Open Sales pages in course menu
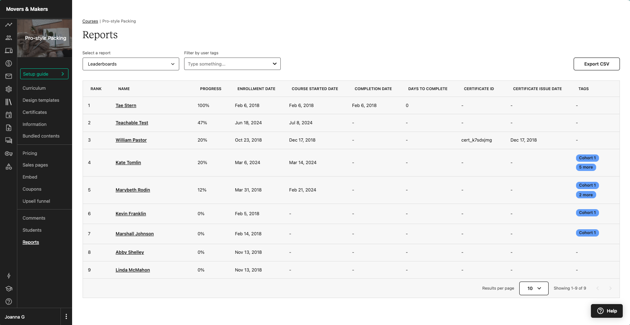The image size is (630, 325). [35, 165]
